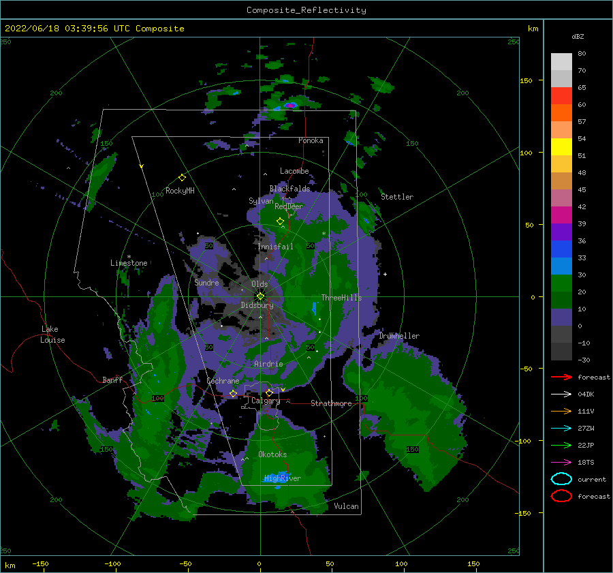Select the bright green swatch between 30 and 20 dBZ
The image size is (613, 573).
pos(561,283)
